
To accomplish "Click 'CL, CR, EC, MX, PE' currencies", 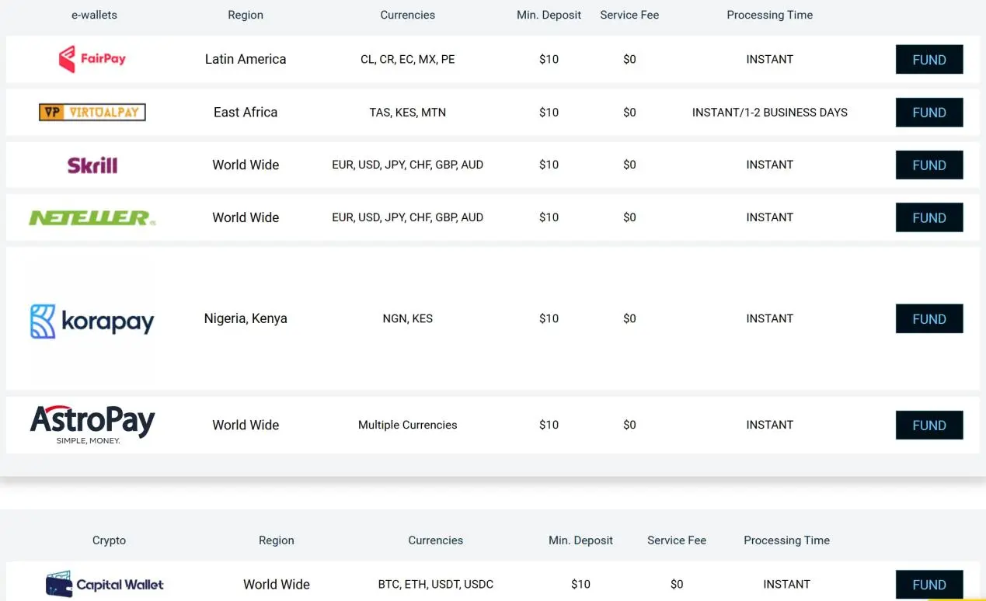I will 408,59.
